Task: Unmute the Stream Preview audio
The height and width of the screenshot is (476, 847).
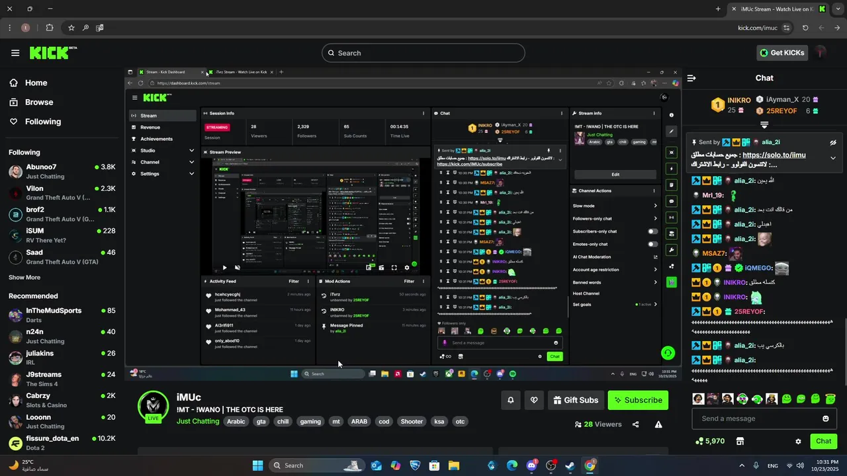Action: click(x=238, y=268)
